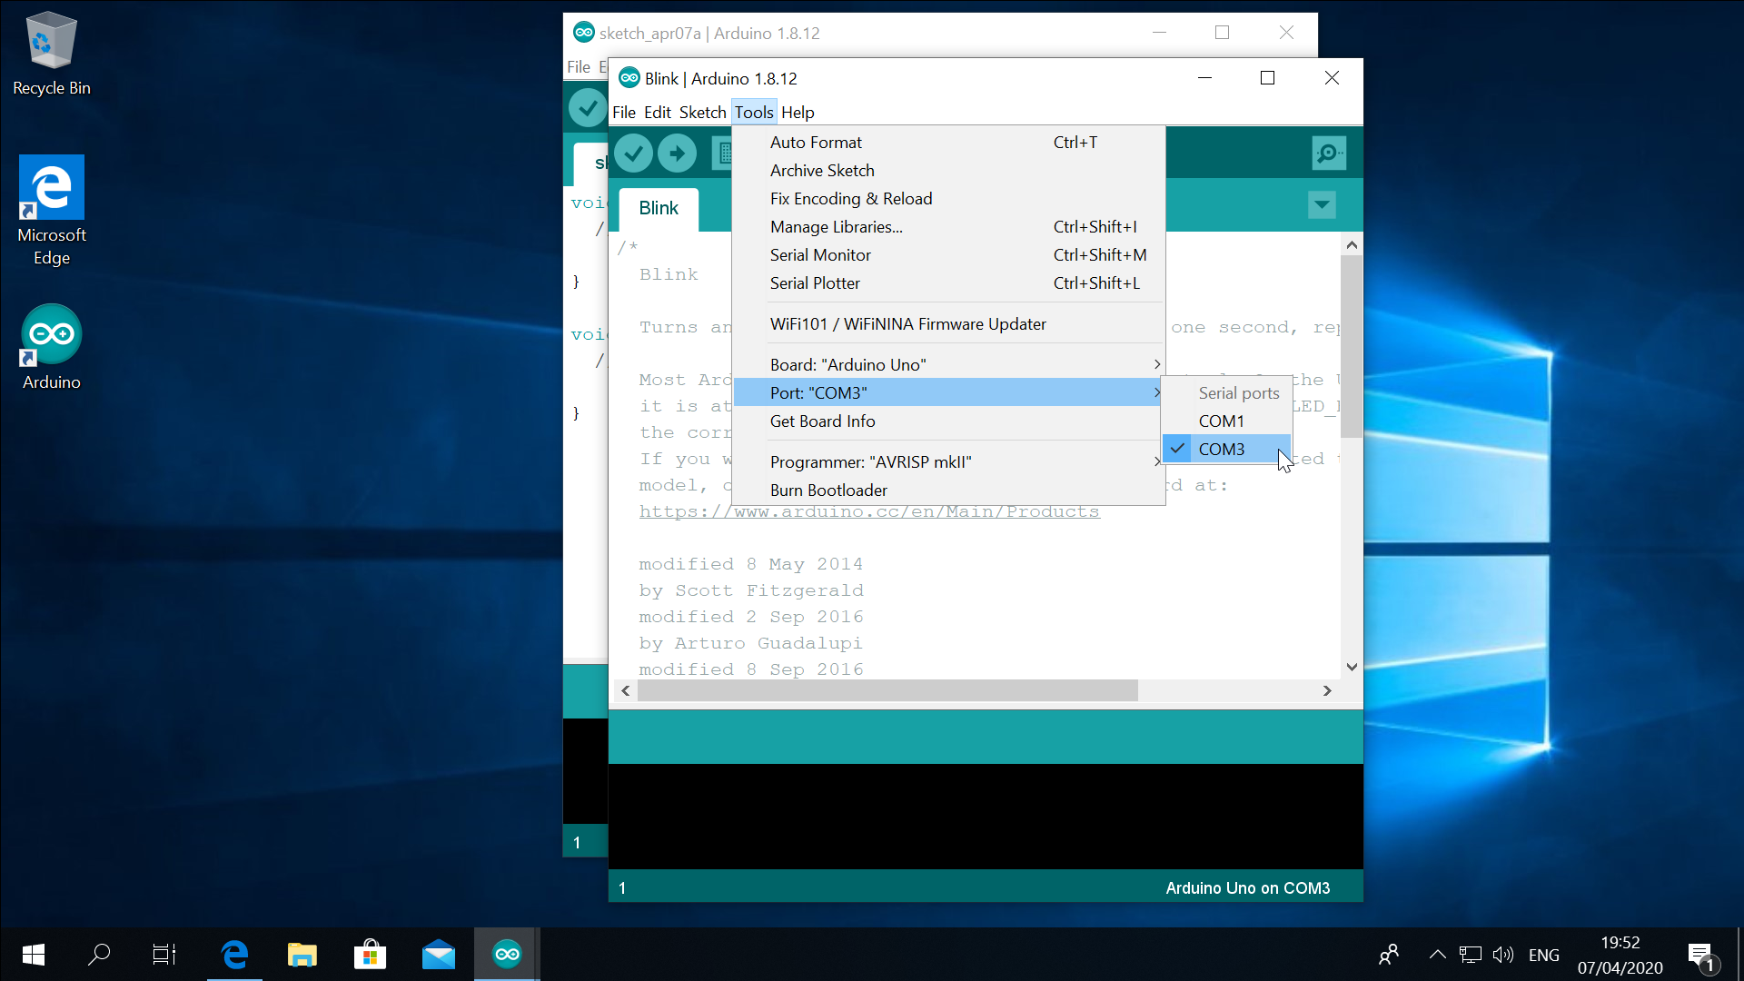Open Recycle Bin desktop icon
Image resolution: width=1744 pixels, height=981 pixels.
coord(52,54)
